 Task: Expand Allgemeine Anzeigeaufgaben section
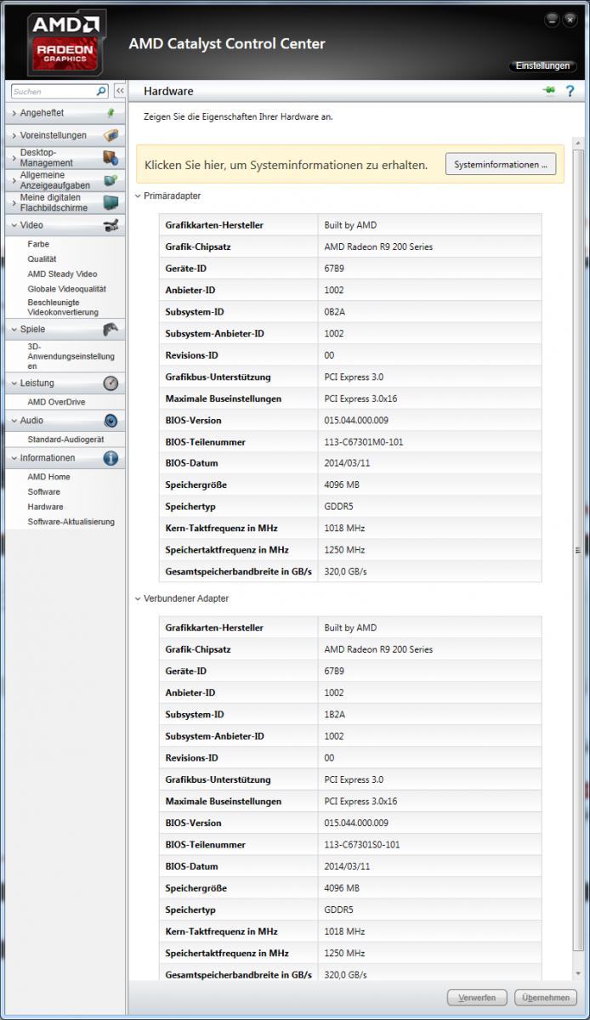[x=64, y=180]
